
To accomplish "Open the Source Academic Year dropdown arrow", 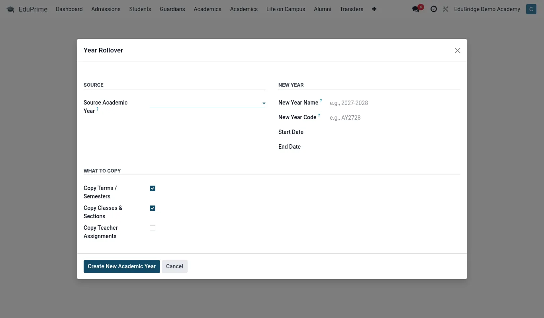I will click(x=264, y=103).
